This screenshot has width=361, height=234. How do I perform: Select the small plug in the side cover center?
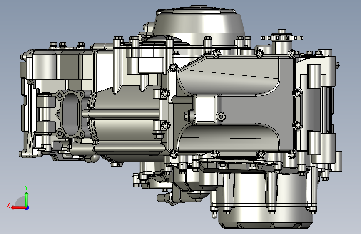(x=221, y=117)
